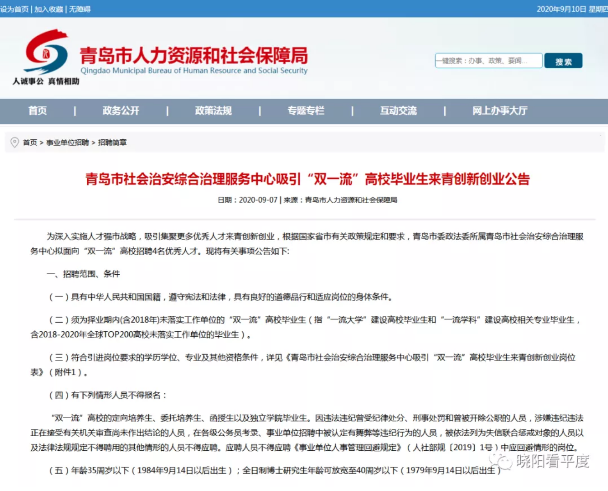Click 设为首页 link in top bar
This screenshot has height=491, width=608.
coord(14,9)
